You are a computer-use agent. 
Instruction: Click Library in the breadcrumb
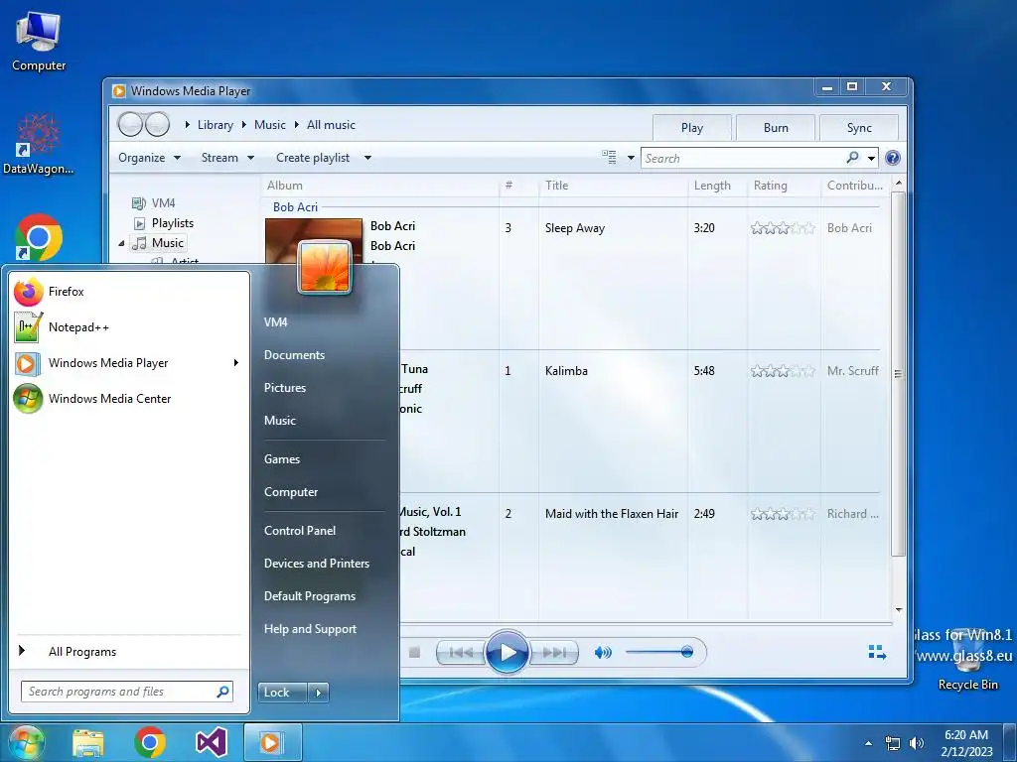tap(216, 125)
